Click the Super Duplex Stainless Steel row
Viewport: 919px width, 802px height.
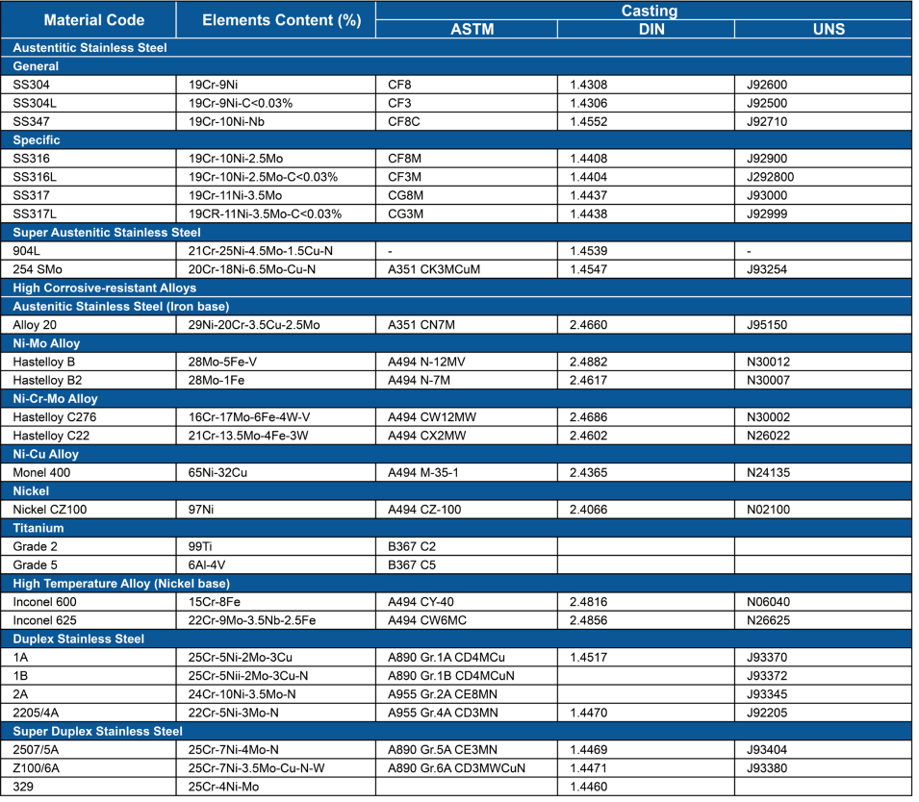coord(97,732)
